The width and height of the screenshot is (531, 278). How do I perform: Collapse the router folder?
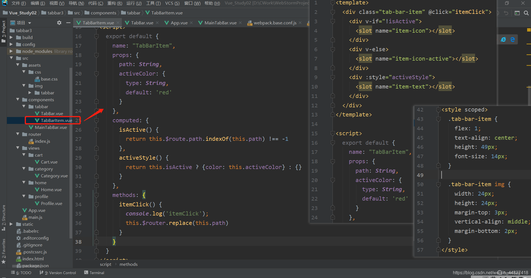point(18,134)
